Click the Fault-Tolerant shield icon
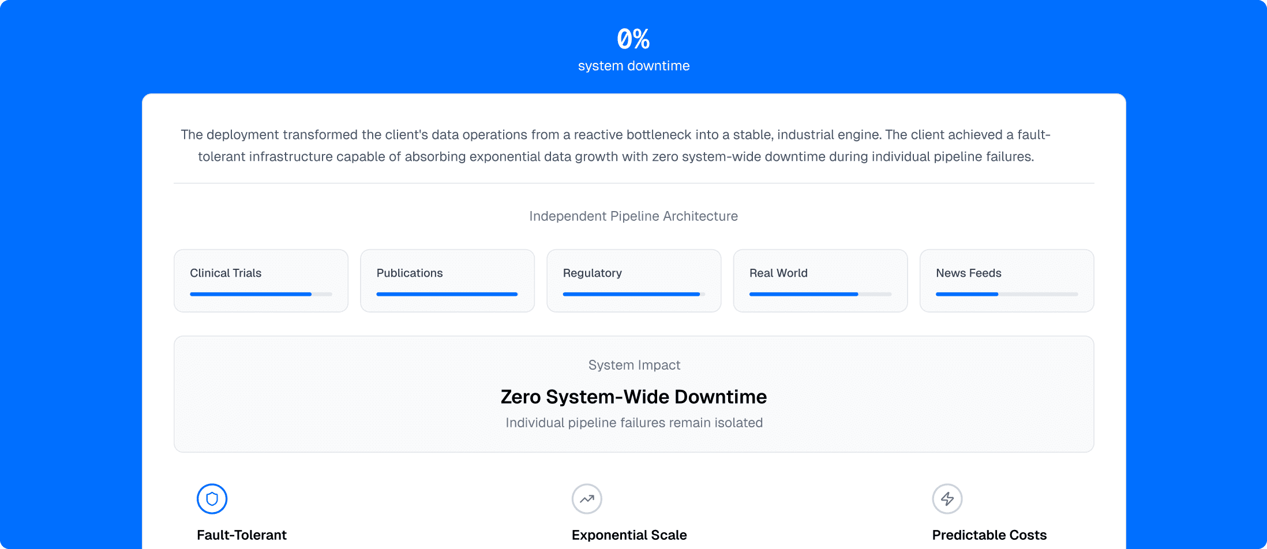The height and width of the screenshot is (549, 1267). (212, 499)
